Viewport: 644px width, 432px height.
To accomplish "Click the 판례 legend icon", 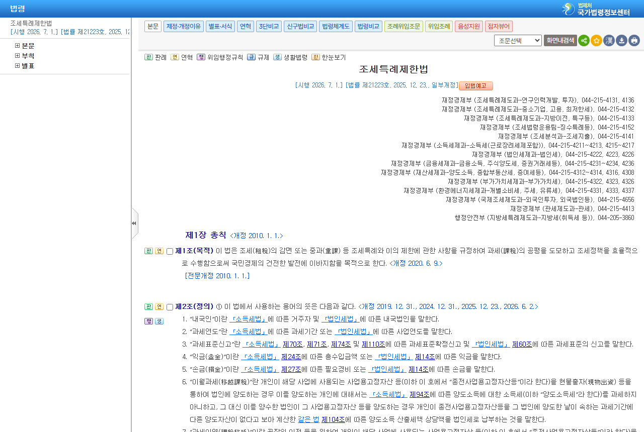I will pos(148,57).
